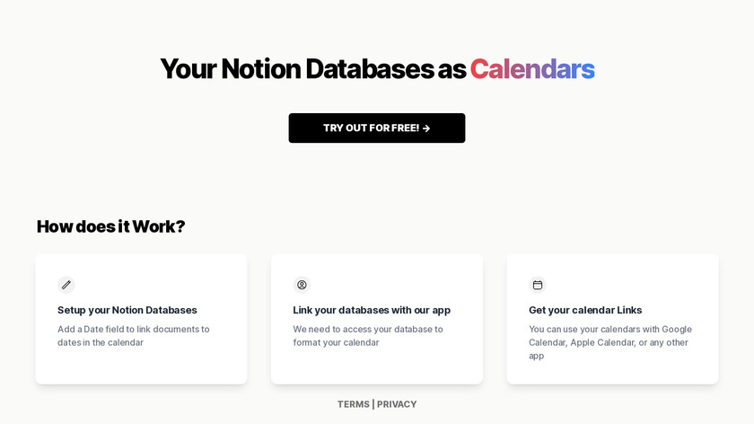Click the How does it Work? heading
This screenshot has height=424, width=754.
110,226
